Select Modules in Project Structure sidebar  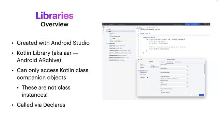(143, 71)
